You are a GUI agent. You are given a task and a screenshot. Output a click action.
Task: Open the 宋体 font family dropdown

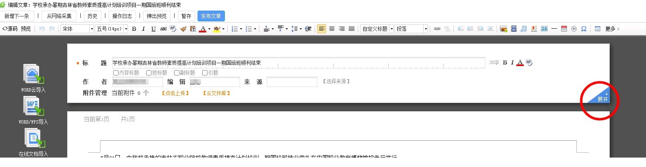click(77, 29)
